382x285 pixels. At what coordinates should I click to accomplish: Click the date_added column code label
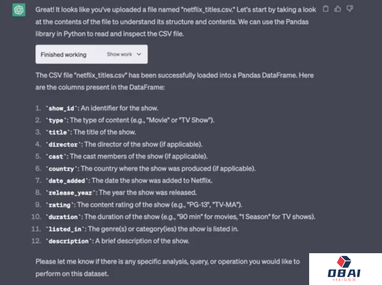pyautogui.click(x=66, y=181)
